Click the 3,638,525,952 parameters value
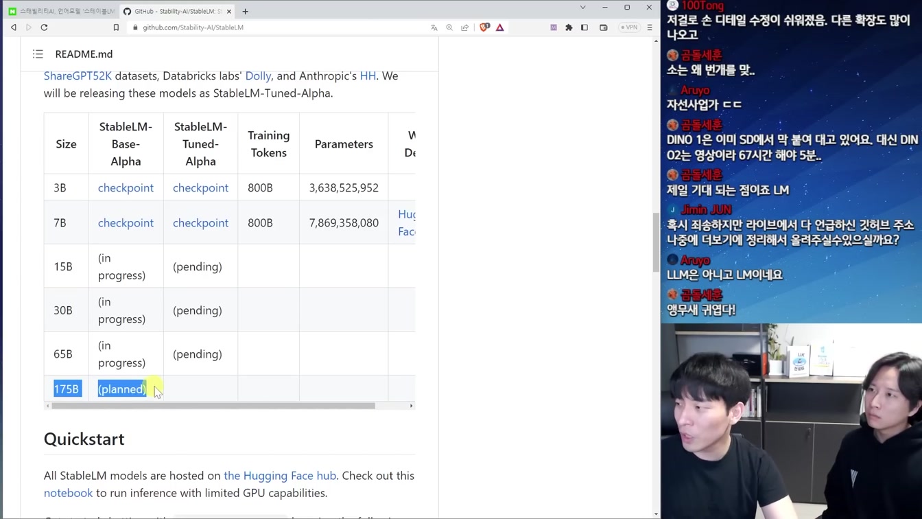Image resolution: width=922 pixels, height=519 pixels. coord(344,188)
